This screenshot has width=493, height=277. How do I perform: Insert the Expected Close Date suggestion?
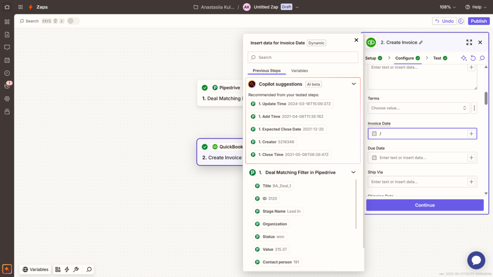tap(287, 129)
